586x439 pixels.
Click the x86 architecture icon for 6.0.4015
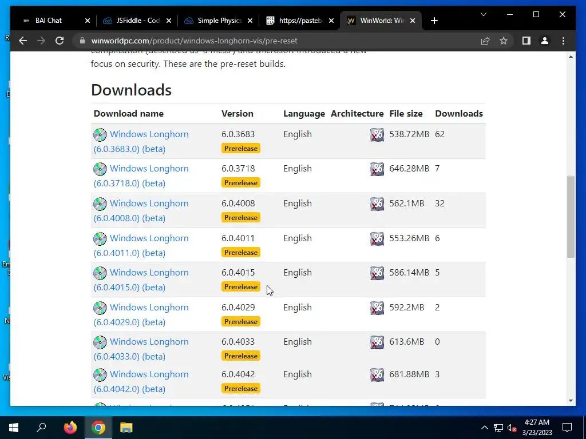pos(377,273)
